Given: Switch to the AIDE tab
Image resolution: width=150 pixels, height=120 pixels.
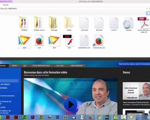Looking at the screenshot, I should (25, 66).
